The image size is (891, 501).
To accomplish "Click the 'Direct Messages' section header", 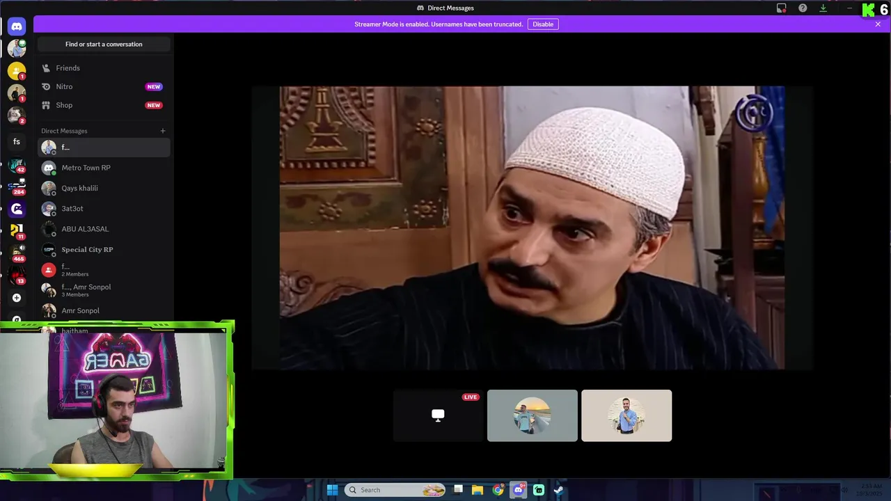I will point(64,131).
